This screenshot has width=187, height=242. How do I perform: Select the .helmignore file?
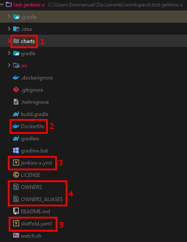(x=35, y=102)
